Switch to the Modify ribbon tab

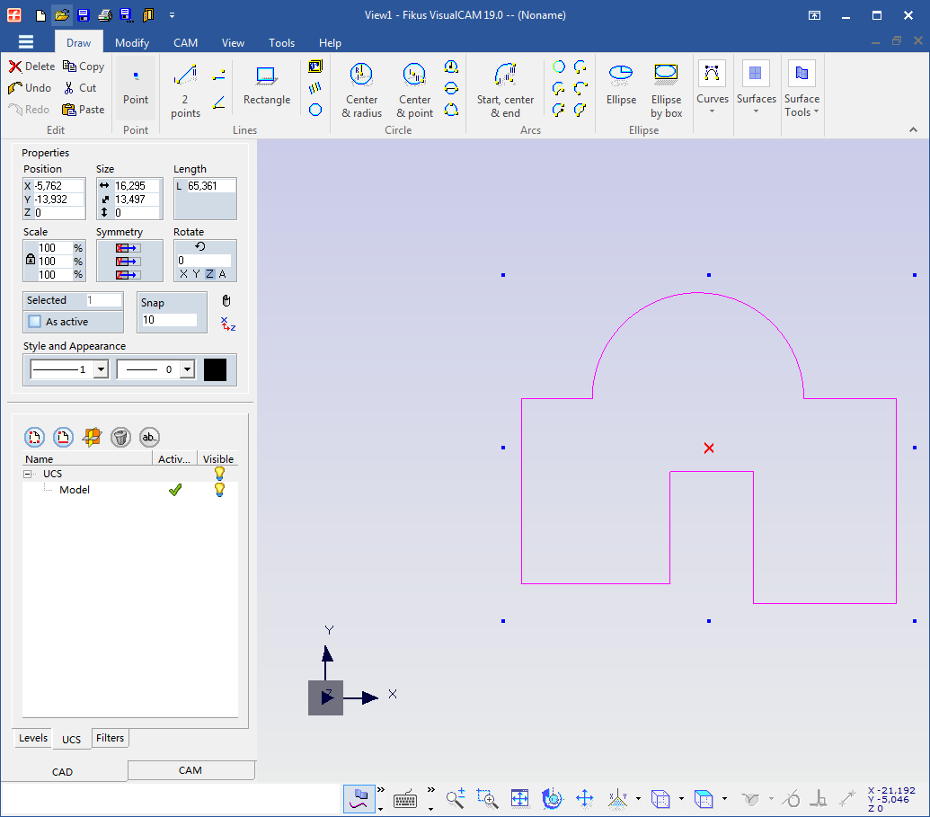click(132, 42)
